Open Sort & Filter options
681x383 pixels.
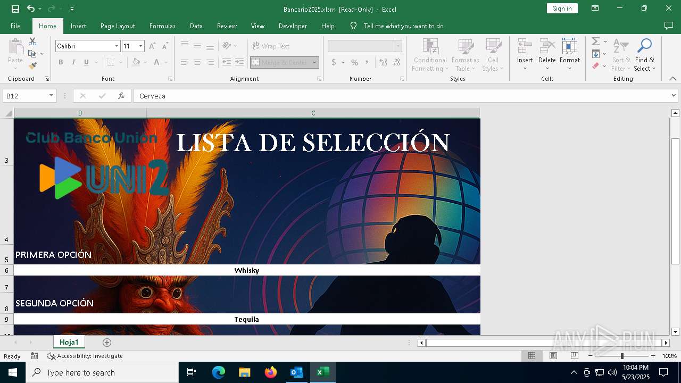(621, 55)
